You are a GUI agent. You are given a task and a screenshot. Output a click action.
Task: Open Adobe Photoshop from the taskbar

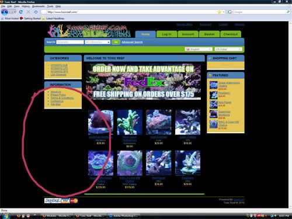[124, 215]
